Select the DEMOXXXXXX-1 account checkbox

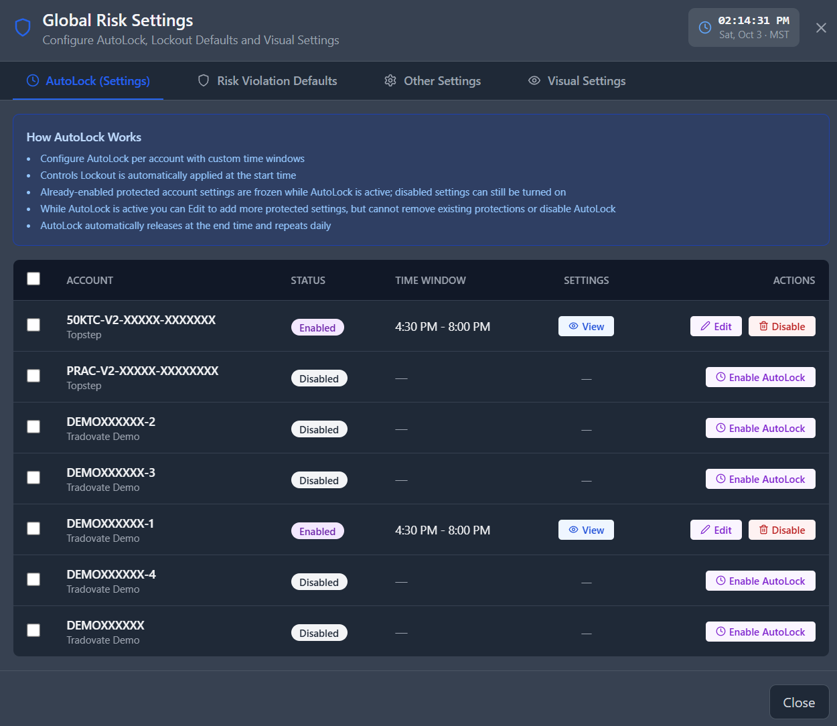33,528
